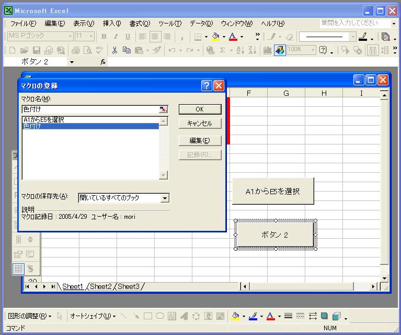Open the Name Box dropdown arrow

click(72, 62)
